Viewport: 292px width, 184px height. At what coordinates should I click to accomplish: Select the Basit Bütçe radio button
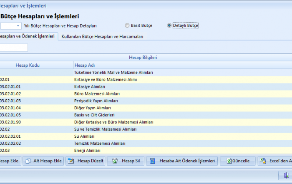click(x=127, y=25)
